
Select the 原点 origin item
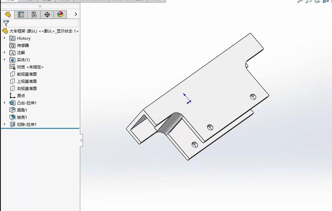pos(17,96)
